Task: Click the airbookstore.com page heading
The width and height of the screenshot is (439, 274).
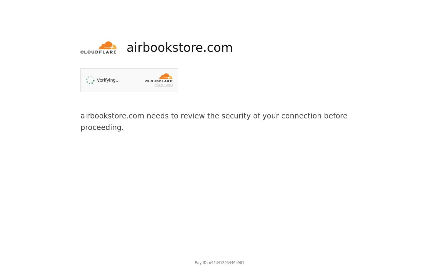Action: pos(180,47)
